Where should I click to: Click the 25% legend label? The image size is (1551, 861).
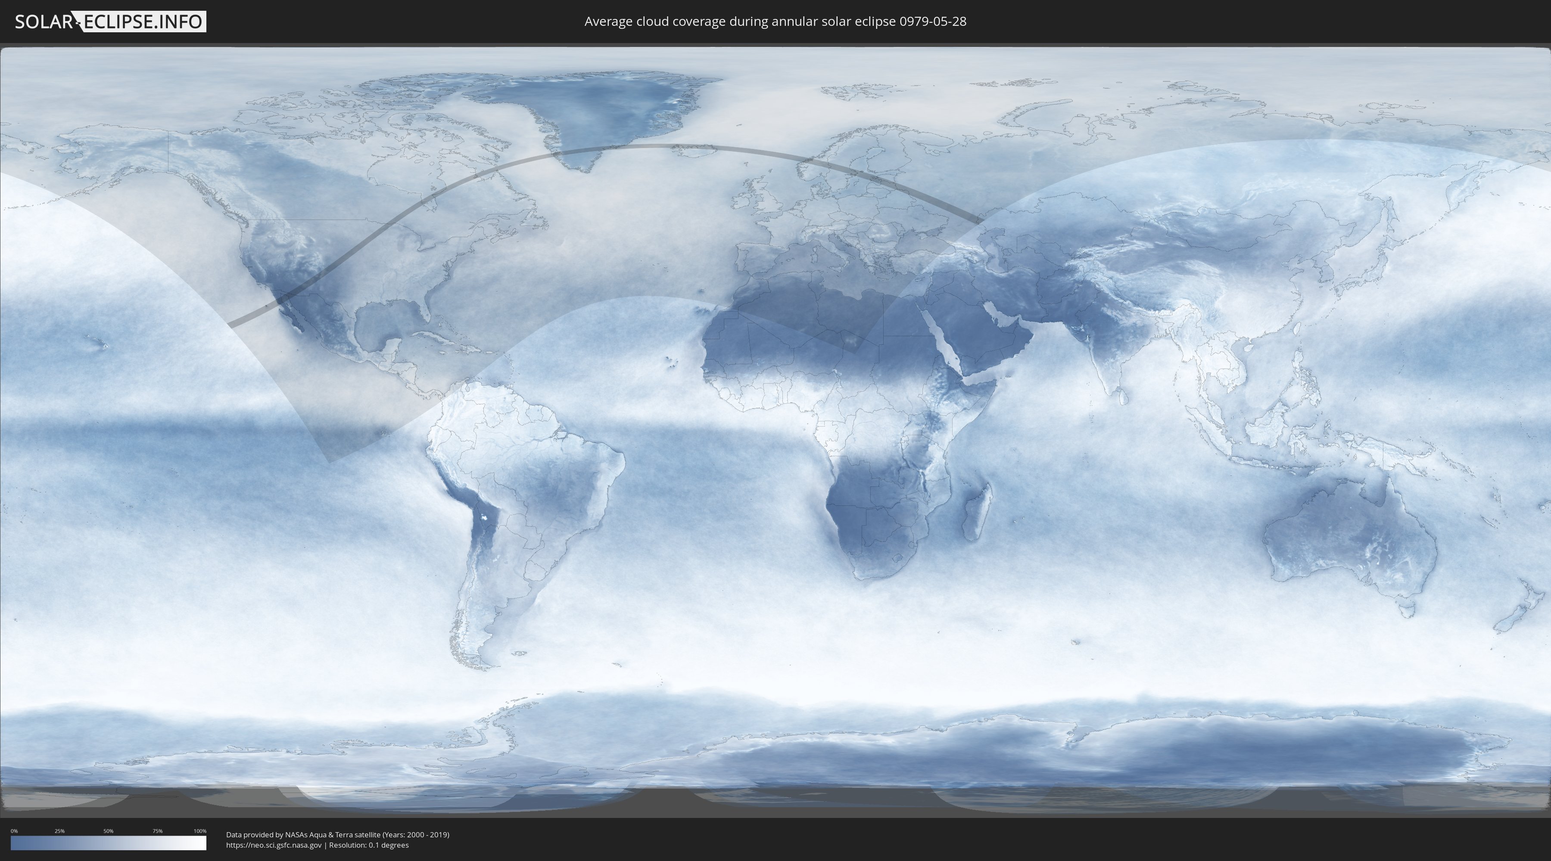coord(59,831)
